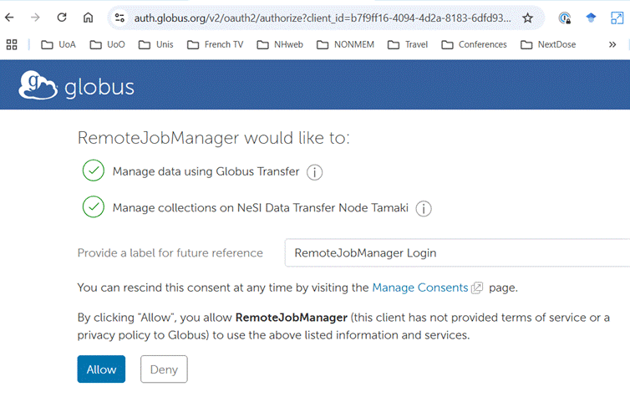The image size is (630, 397).
Task: Expand the hidden bookmarks overflow chevron
Action: 612,44
